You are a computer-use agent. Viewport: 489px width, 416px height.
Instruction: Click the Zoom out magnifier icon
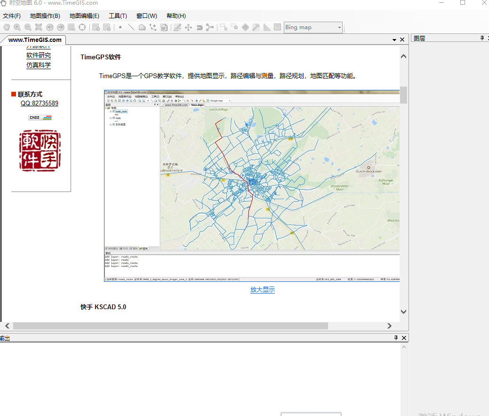pyautogui.click(x=28, y=27)
